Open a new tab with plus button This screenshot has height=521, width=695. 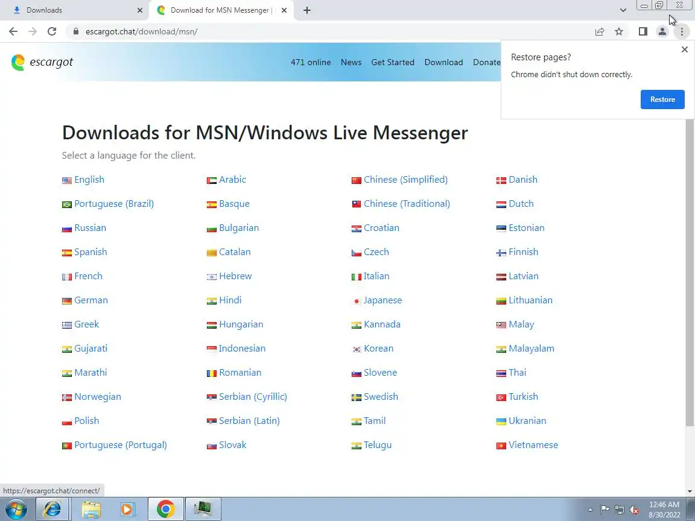coord(306,10)
